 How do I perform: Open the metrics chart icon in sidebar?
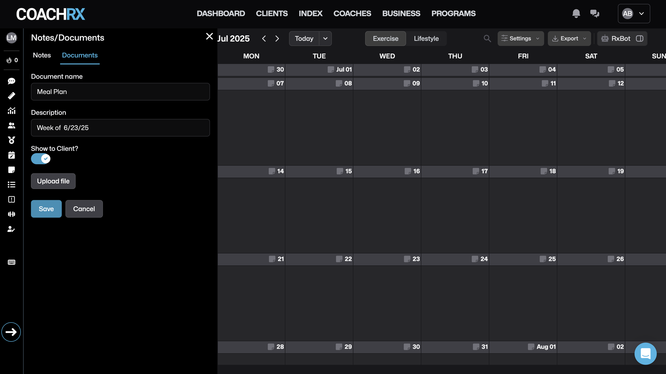tap(11, 111)
